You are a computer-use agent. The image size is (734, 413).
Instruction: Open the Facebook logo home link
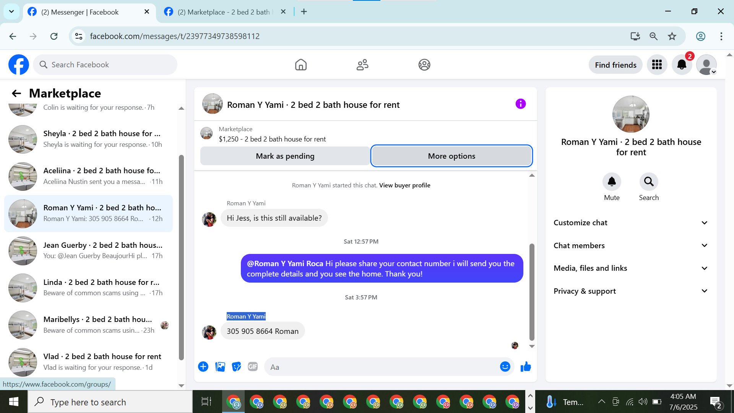tap(19, 65)
